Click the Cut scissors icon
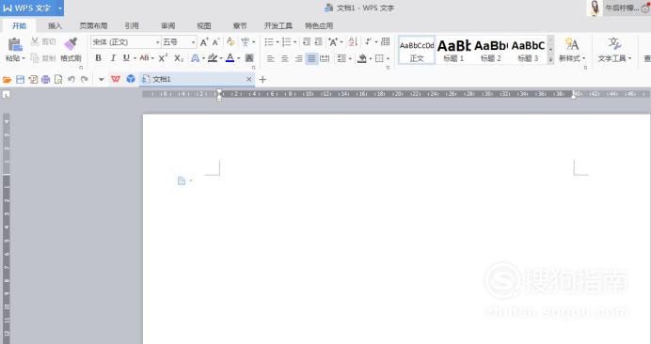This screenshot has width=651, height=344. [x=35, y=41]
